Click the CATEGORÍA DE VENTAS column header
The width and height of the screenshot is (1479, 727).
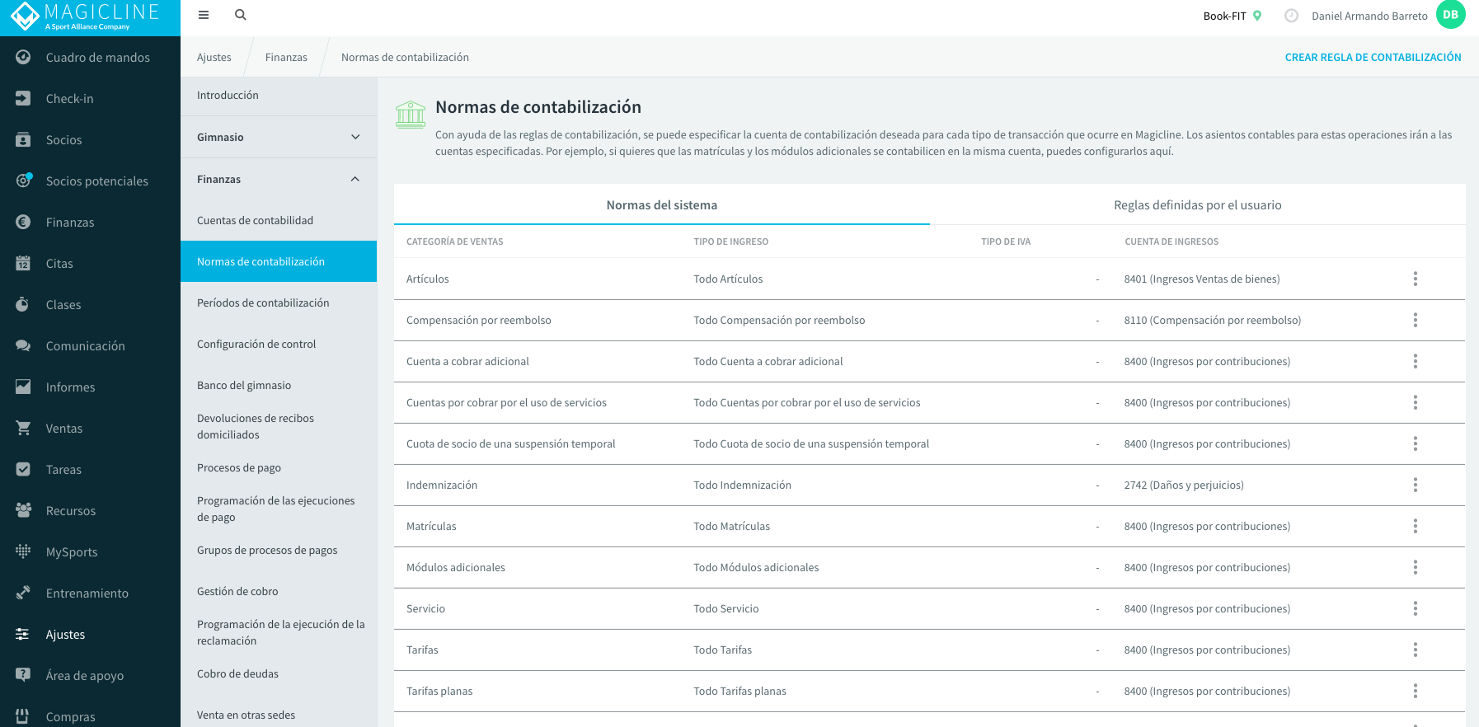(x=454, y=242)
